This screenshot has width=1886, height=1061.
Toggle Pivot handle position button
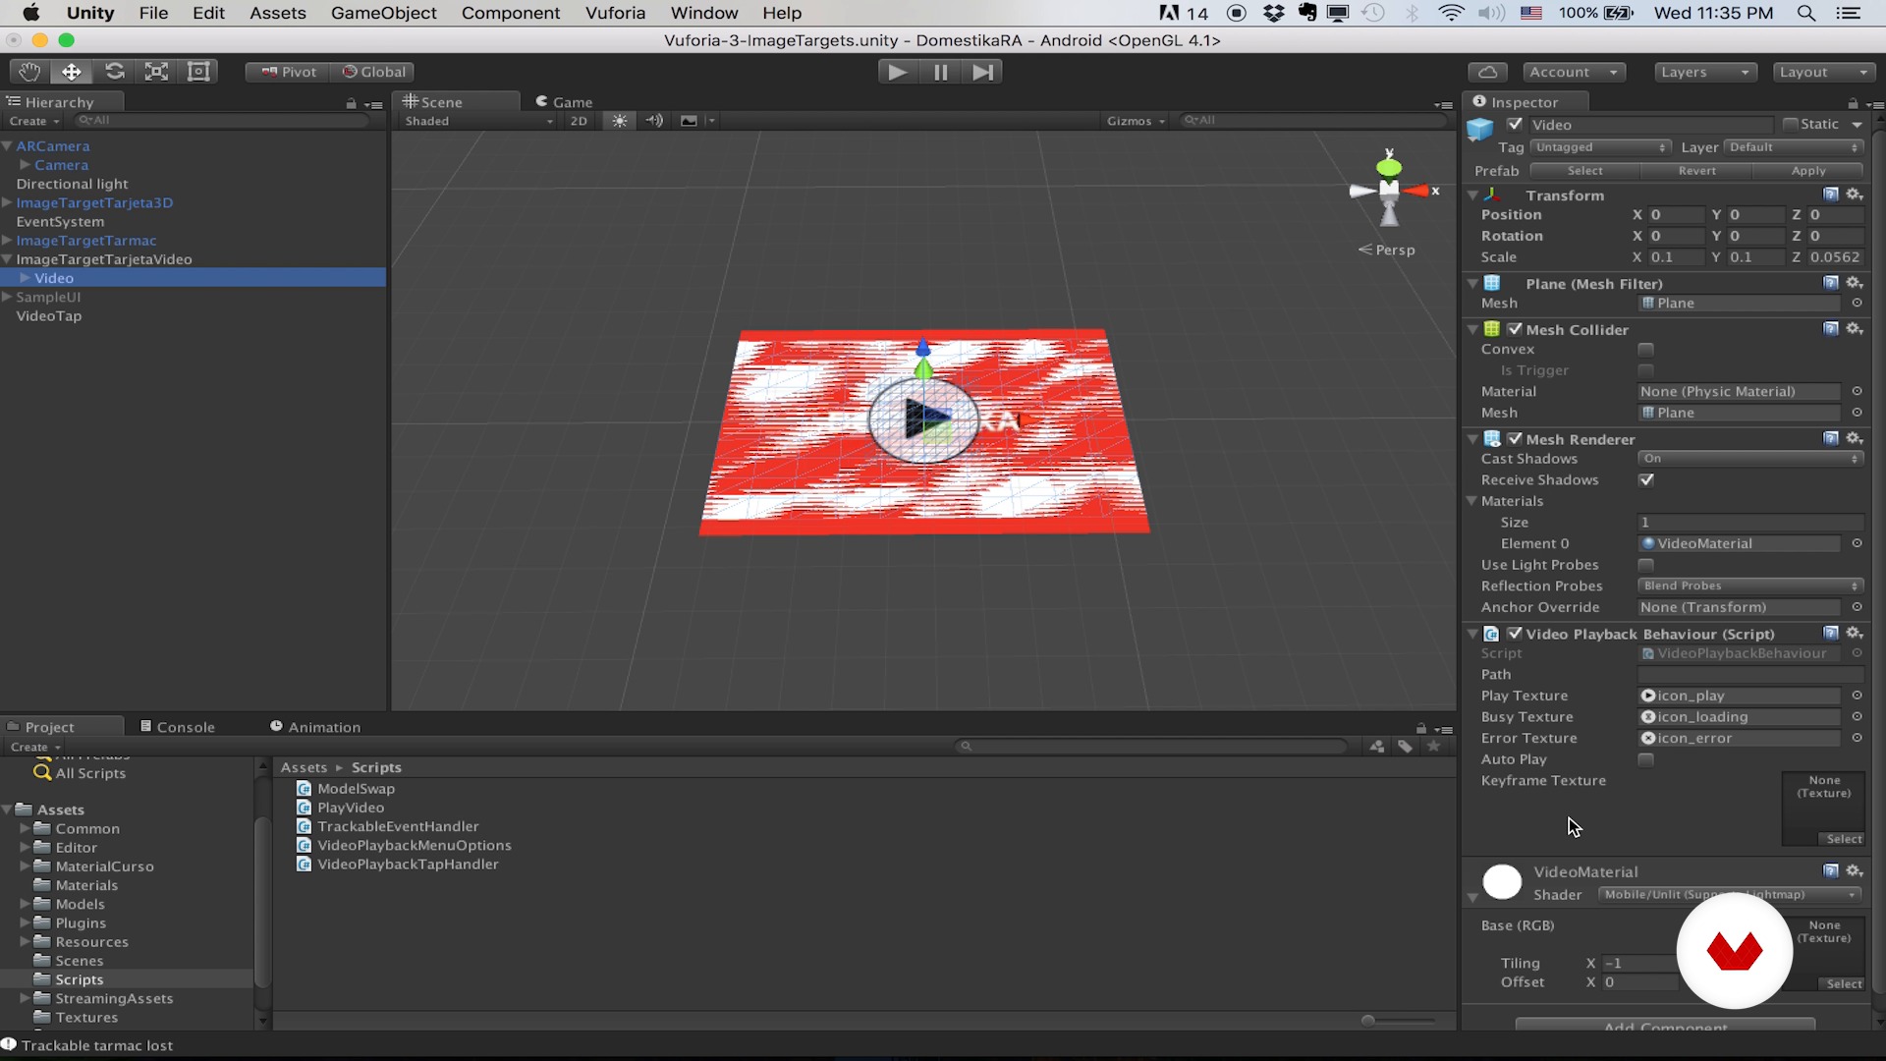(289, 72)
